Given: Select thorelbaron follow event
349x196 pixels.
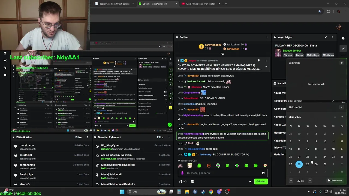Looking at the screenshot, I should pos(51,147).
